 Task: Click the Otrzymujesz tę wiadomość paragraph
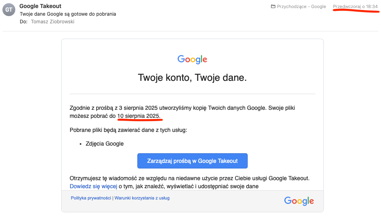click(x=189, y=178)
